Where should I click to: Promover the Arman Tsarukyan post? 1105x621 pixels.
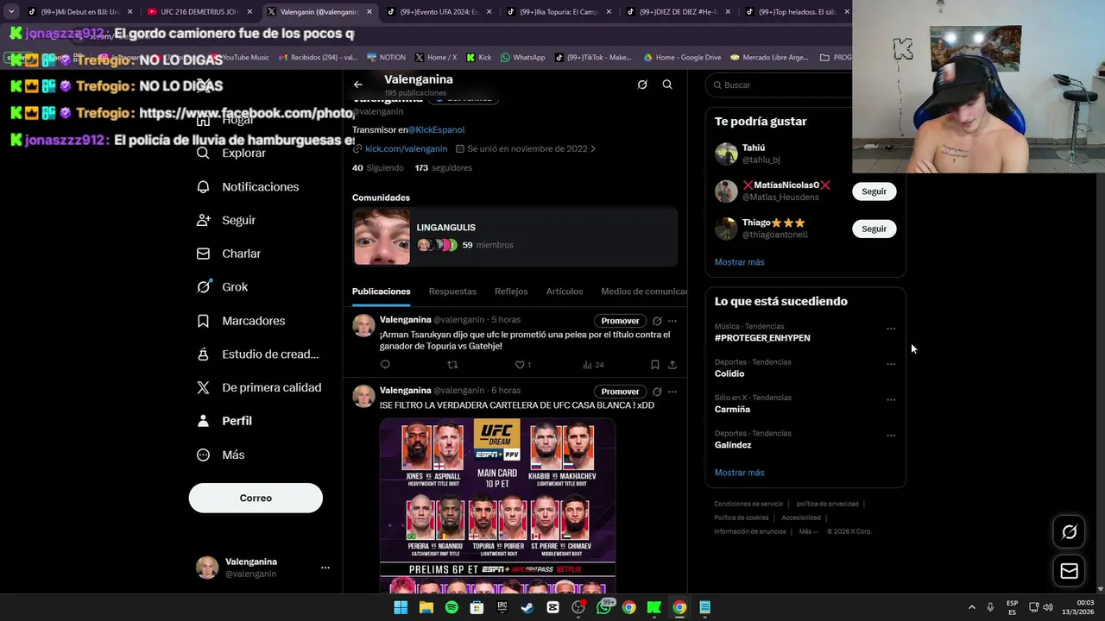pyautogui.click(x=620, y=321)
